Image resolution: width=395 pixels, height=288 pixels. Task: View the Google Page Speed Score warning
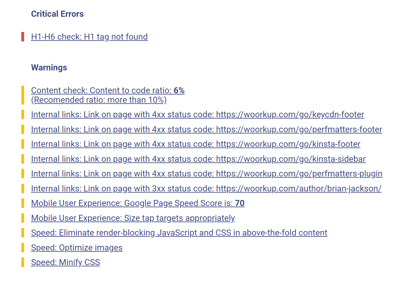(x=138, y=203)
